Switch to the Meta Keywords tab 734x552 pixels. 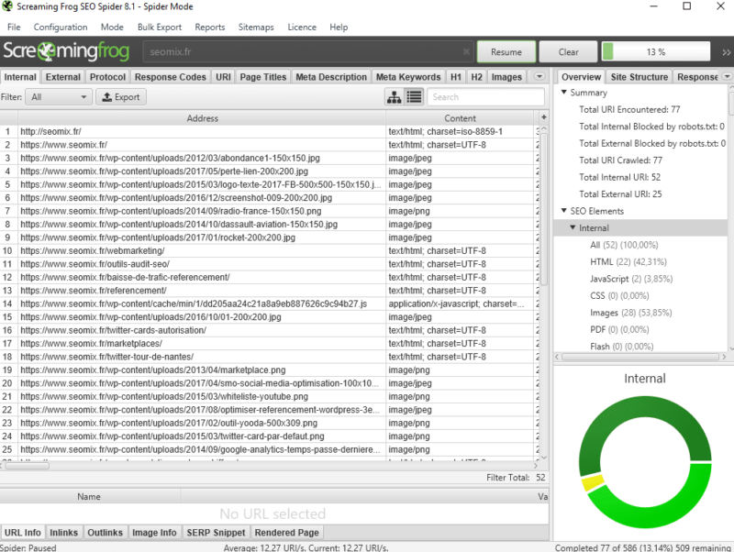tap(408, 77)
